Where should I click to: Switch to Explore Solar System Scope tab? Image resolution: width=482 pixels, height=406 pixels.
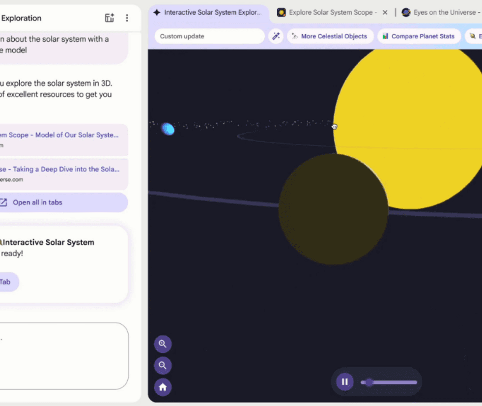click(x=328, y=12)
